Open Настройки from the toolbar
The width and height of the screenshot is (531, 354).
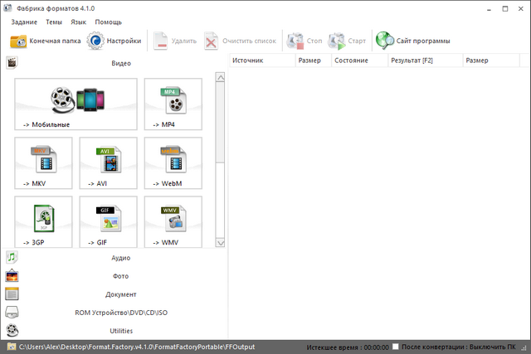(114, 40)
